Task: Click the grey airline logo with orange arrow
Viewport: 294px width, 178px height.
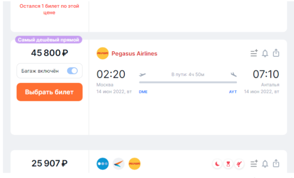Action: (x=119, y=164)
